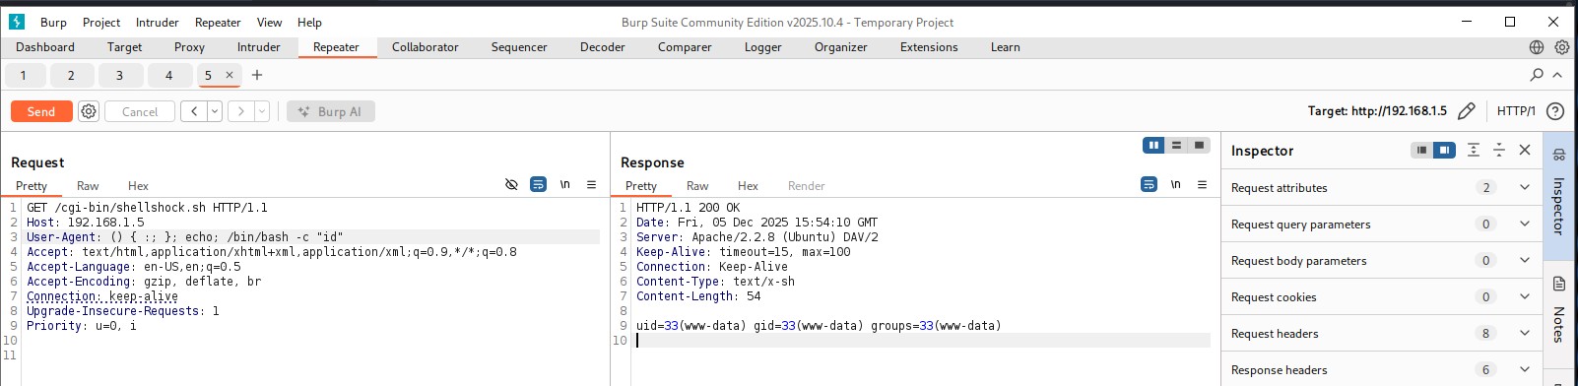The height and width of the screenshot is (386, 1578).
Task: Open history back dropdown arrow
Action: [x=215, y=111]
